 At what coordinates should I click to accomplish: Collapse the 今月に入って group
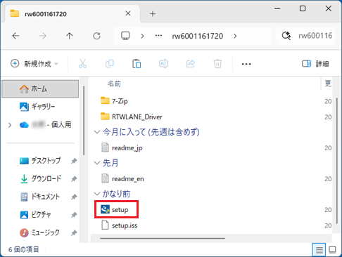96,132
